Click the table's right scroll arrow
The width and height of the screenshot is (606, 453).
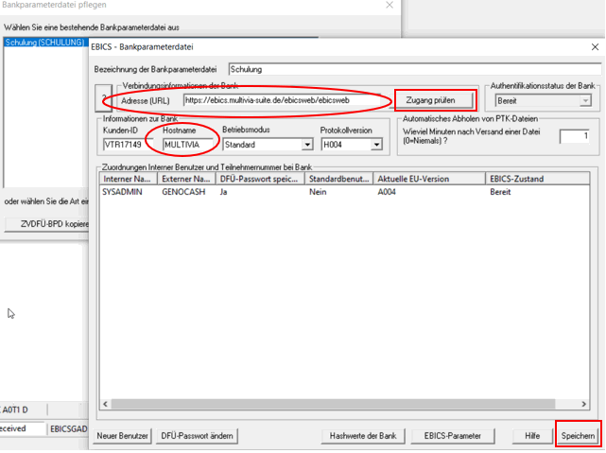(x=584, y=404)
